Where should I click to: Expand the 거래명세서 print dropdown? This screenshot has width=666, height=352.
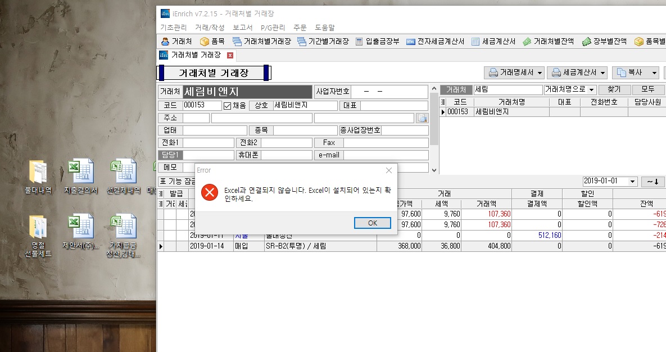[x=540, y=73]
